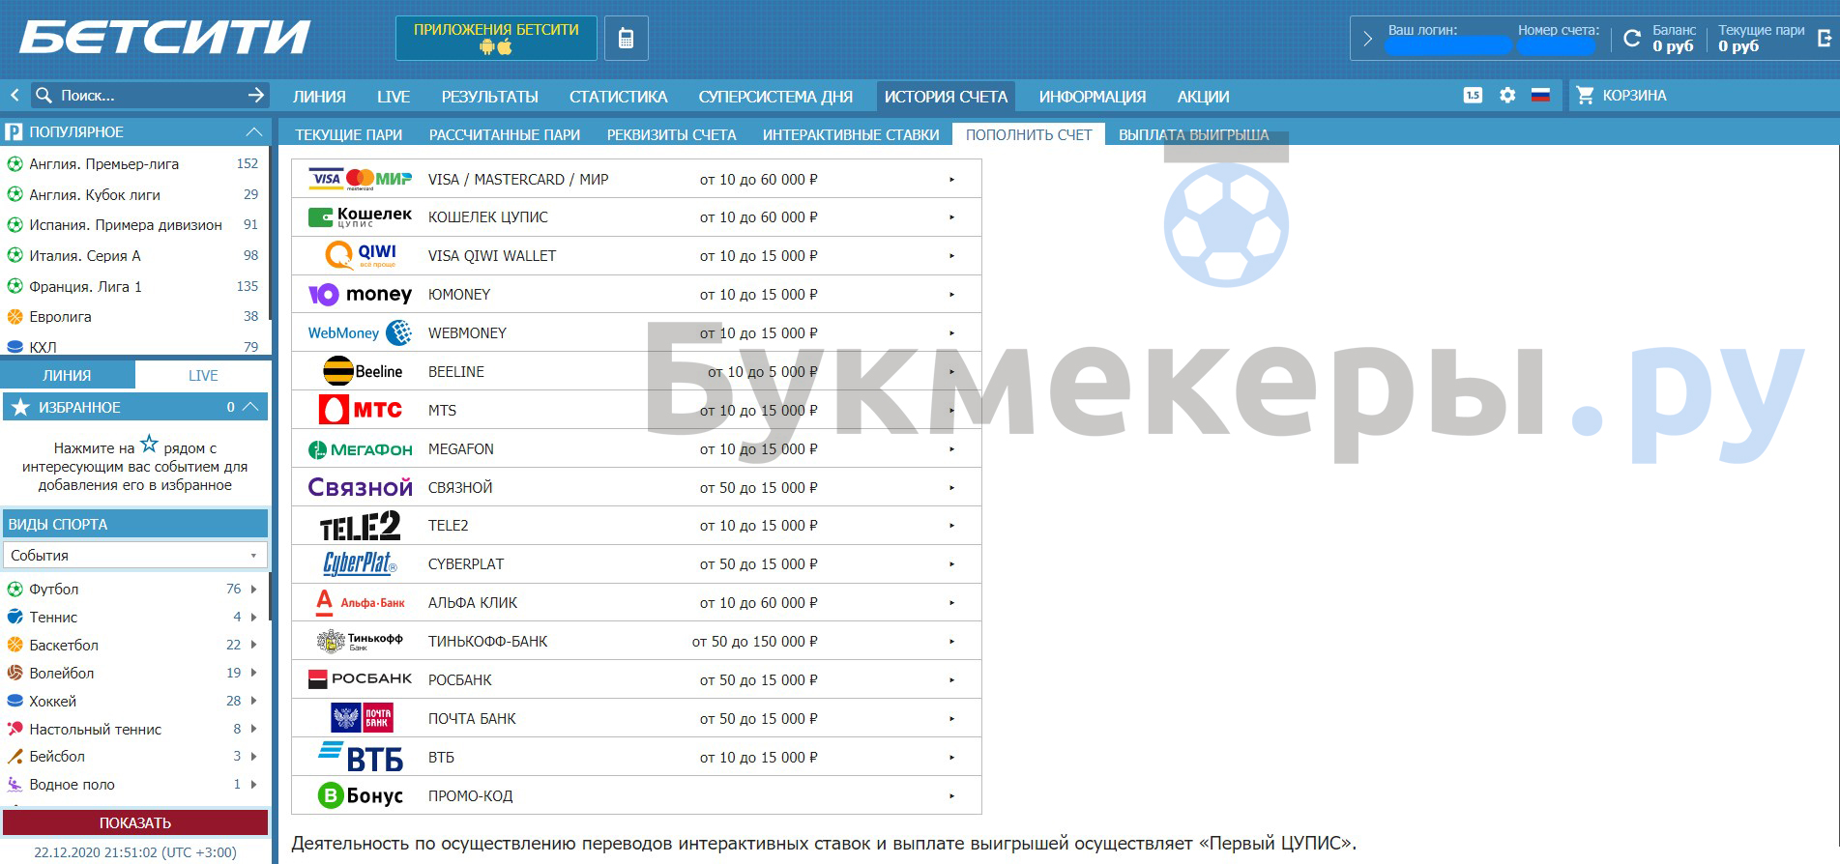Click the QIWI logo
The height and width of the screenshot is (864, 1840).
[360, 255]
